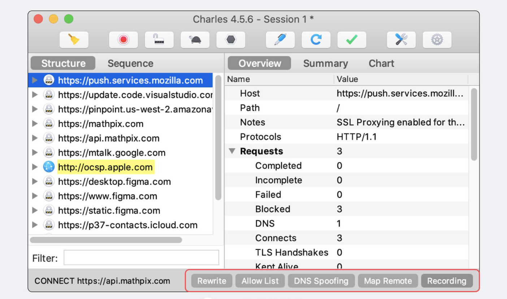Screen dimensions: 507x299
Task: Open Tools via wrench and screwdriver icon
Action: point(401,40)
